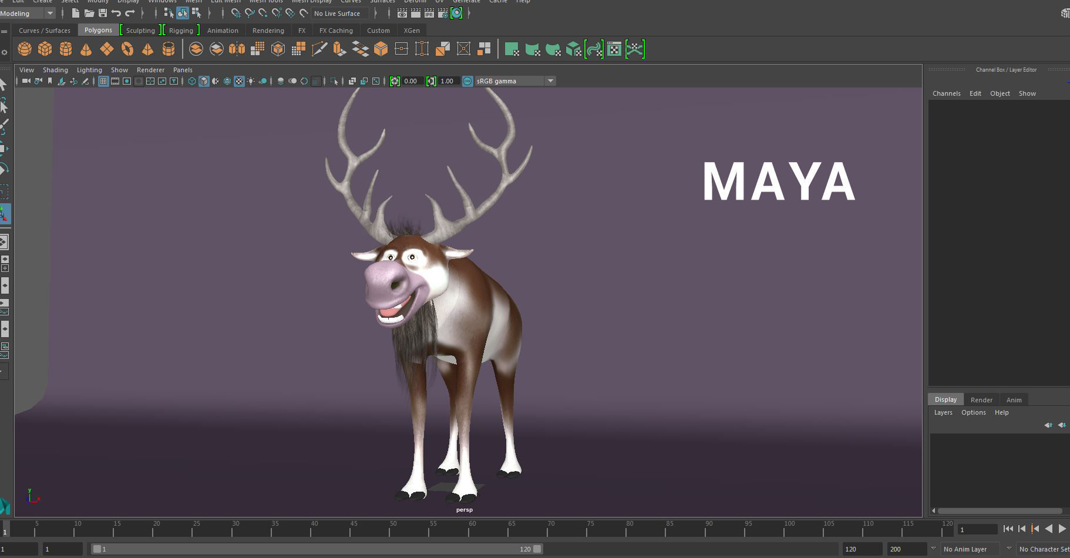Toggle Select by object type mode
The height and width of the screenshot is (558, 1070).
point(183,13)
